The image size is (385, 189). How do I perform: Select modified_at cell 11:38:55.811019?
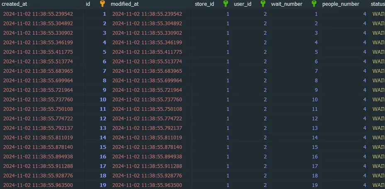click(x=147, y=138)
